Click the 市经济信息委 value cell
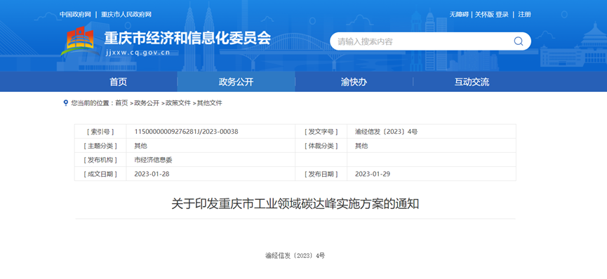The height and width of the screenshot is (279, 607). 211,160
